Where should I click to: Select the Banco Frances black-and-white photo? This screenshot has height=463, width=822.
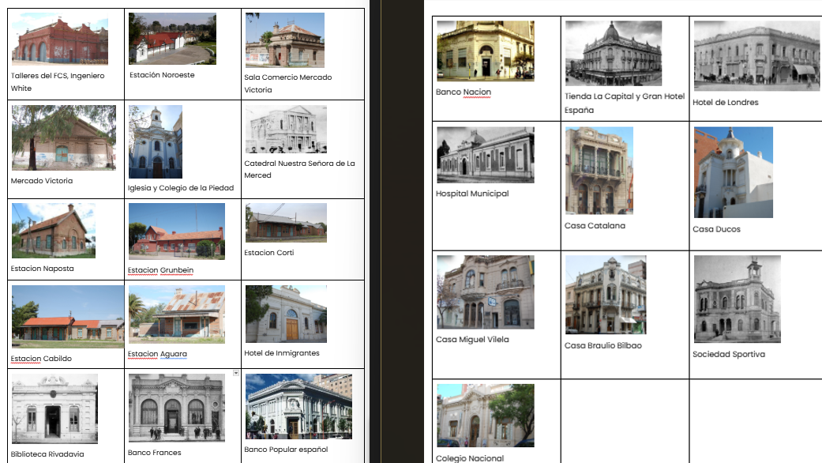(177, 408)
